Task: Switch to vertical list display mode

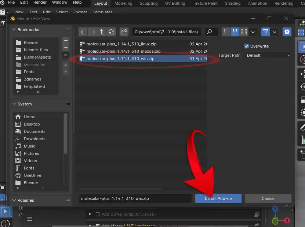Action: tap(226, 32)
